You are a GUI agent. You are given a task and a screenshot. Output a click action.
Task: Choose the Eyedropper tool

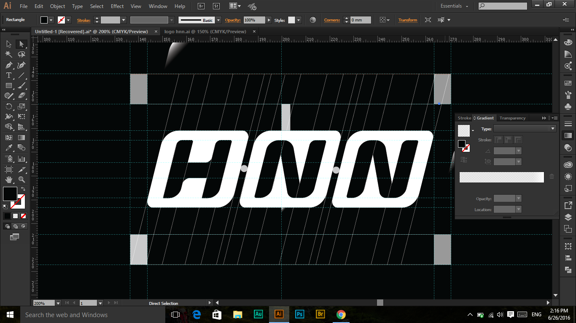pyautogui.click(x=8, y=148)
